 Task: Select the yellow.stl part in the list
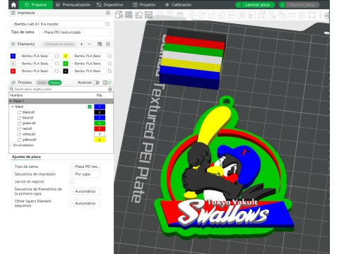(29, 140)
